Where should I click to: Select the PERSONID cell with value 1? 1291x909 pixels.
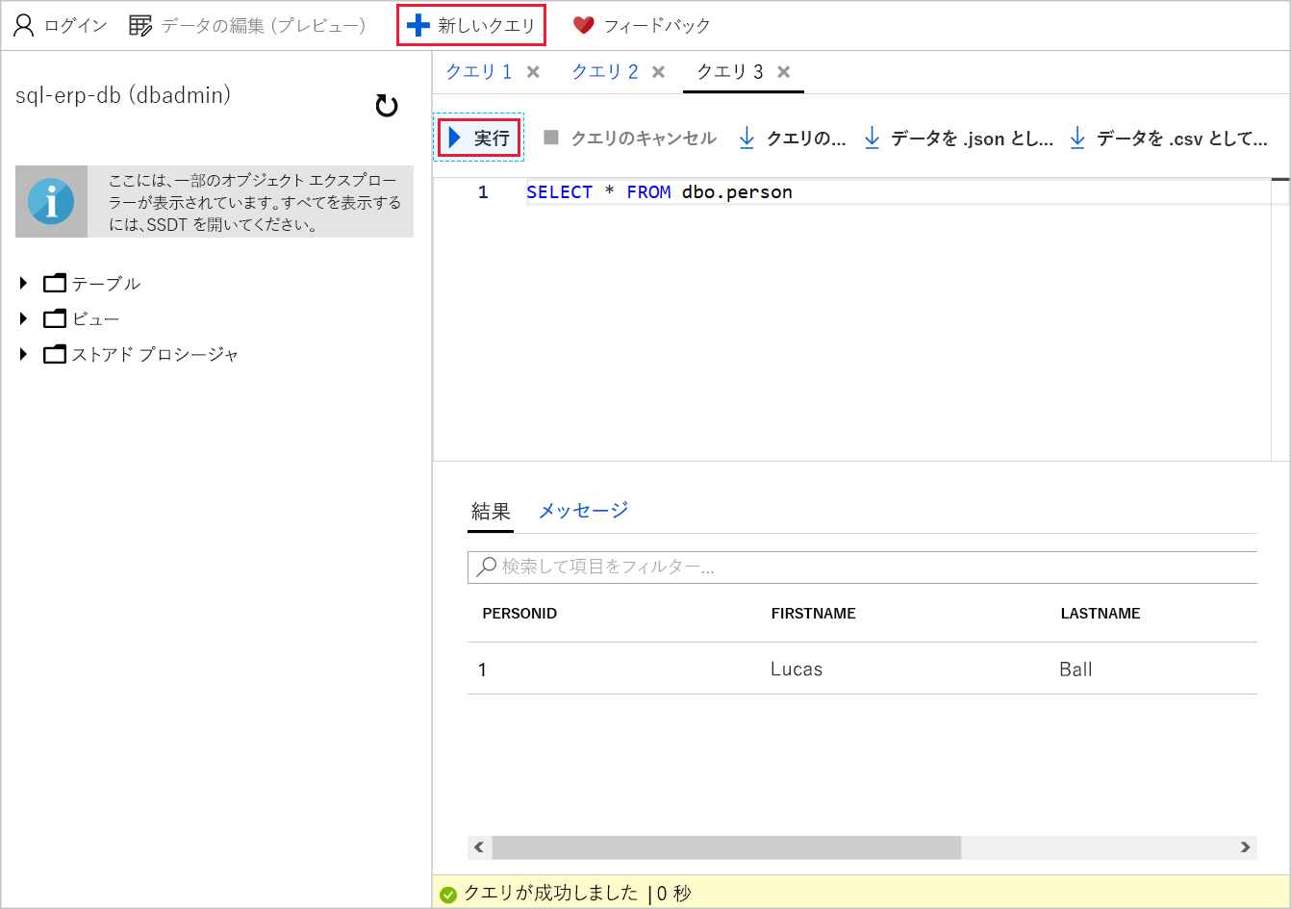483,669
